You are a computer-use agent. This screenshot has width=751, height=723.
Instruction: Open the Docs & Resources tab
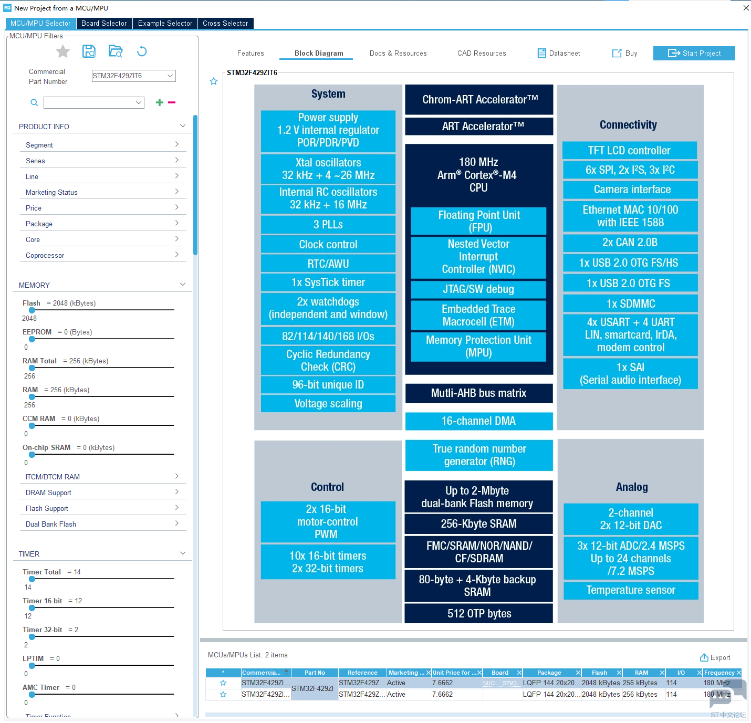click(x=398, y=54)
